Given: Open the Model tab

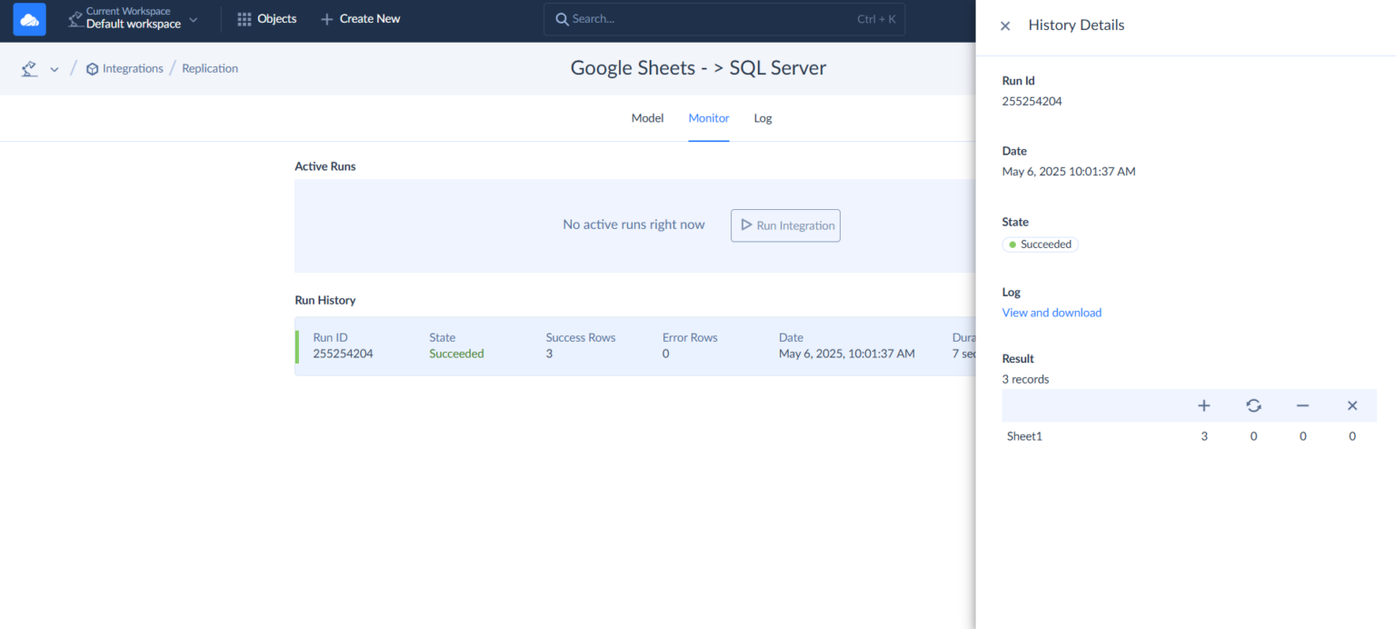Looking at the screenshot, I should coord(647,117).
